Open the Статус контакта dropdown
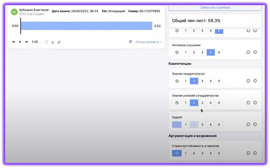 pyautogui.click(x=148, y=42)
